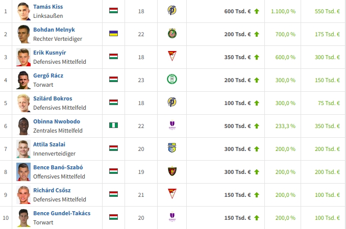The width and height of the screenshot is (346, 229).
Task: Click Tamás Kiss's club crest icon
Action: point(172,11)
